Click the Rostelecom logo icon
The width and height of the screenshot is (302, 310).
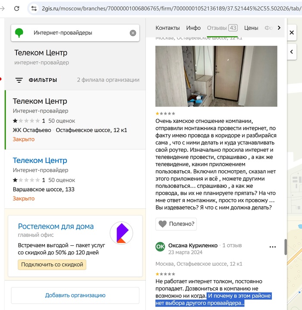(x=121, y=233)
